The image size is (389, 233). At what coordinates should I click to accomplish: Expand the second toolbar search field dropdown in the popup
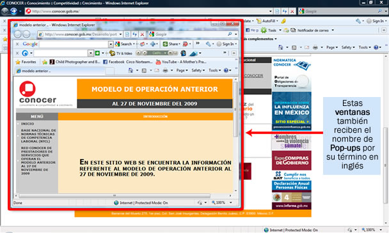coord(91,53)
